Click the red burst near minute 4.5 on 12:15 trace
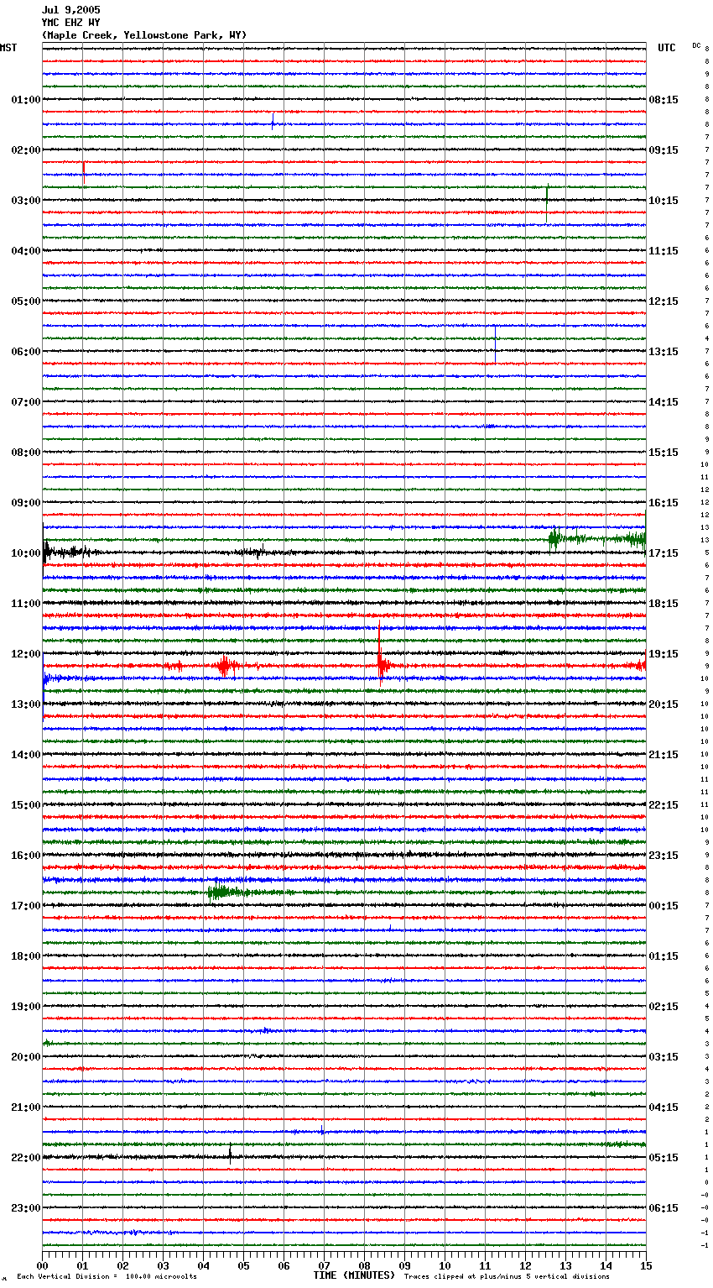This screenshot has height=1288, width=713. click(x=224, y=666)
